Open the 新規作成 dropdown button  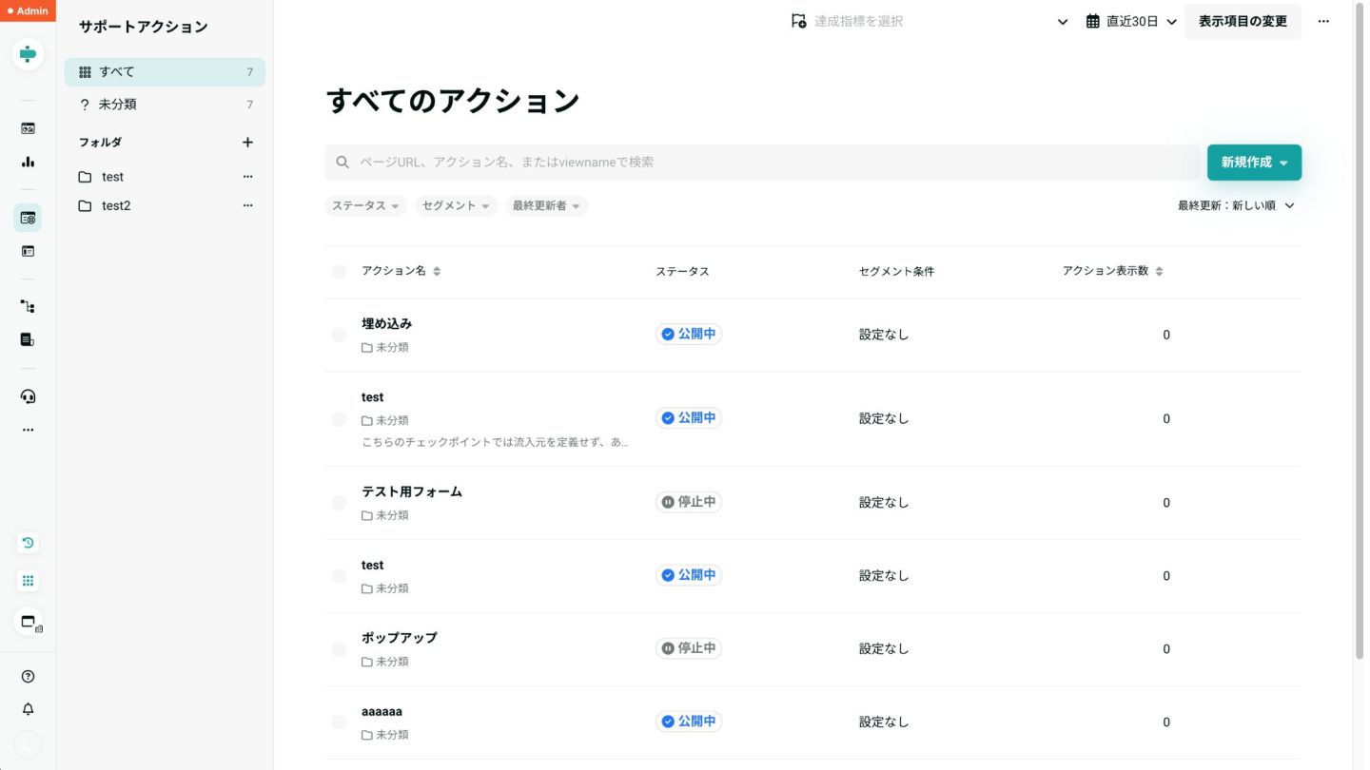[x=1254, y=163]
